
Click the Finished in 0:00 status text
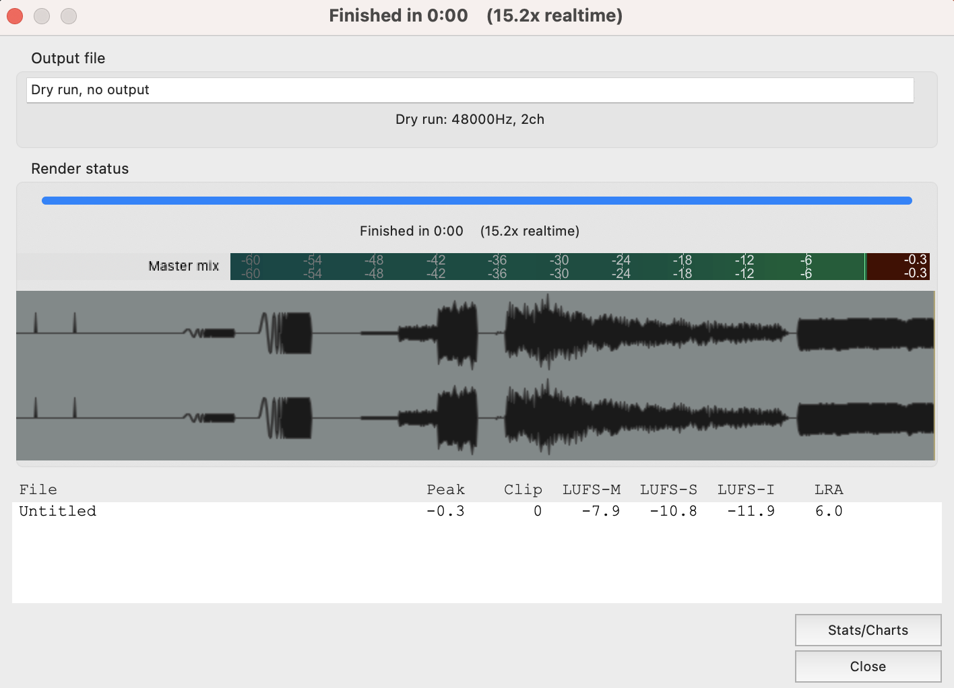(x=412, y=231)
